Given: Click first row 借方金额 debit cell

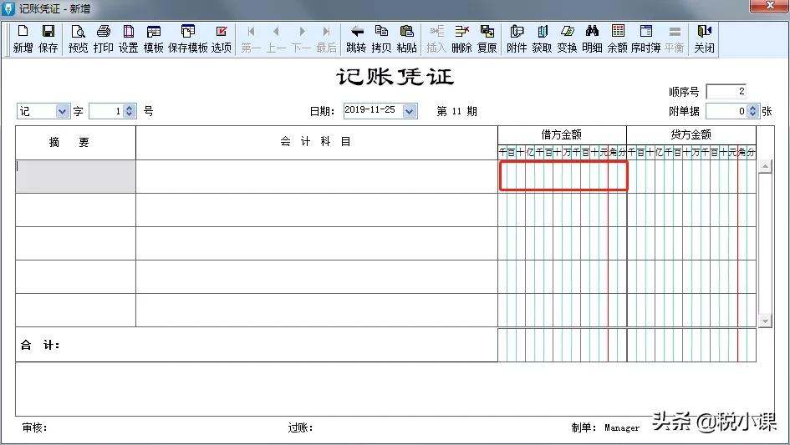Looking at the screenshot, I should click(x=563, y=175).
